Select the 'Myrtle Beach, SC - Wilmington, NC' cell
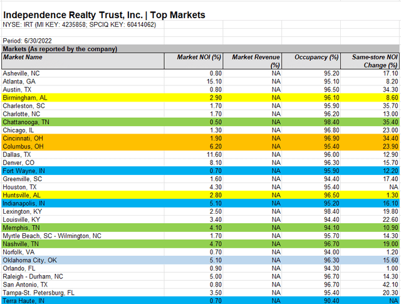Viewport: 401px width, 304px height. tap(83, 236)
